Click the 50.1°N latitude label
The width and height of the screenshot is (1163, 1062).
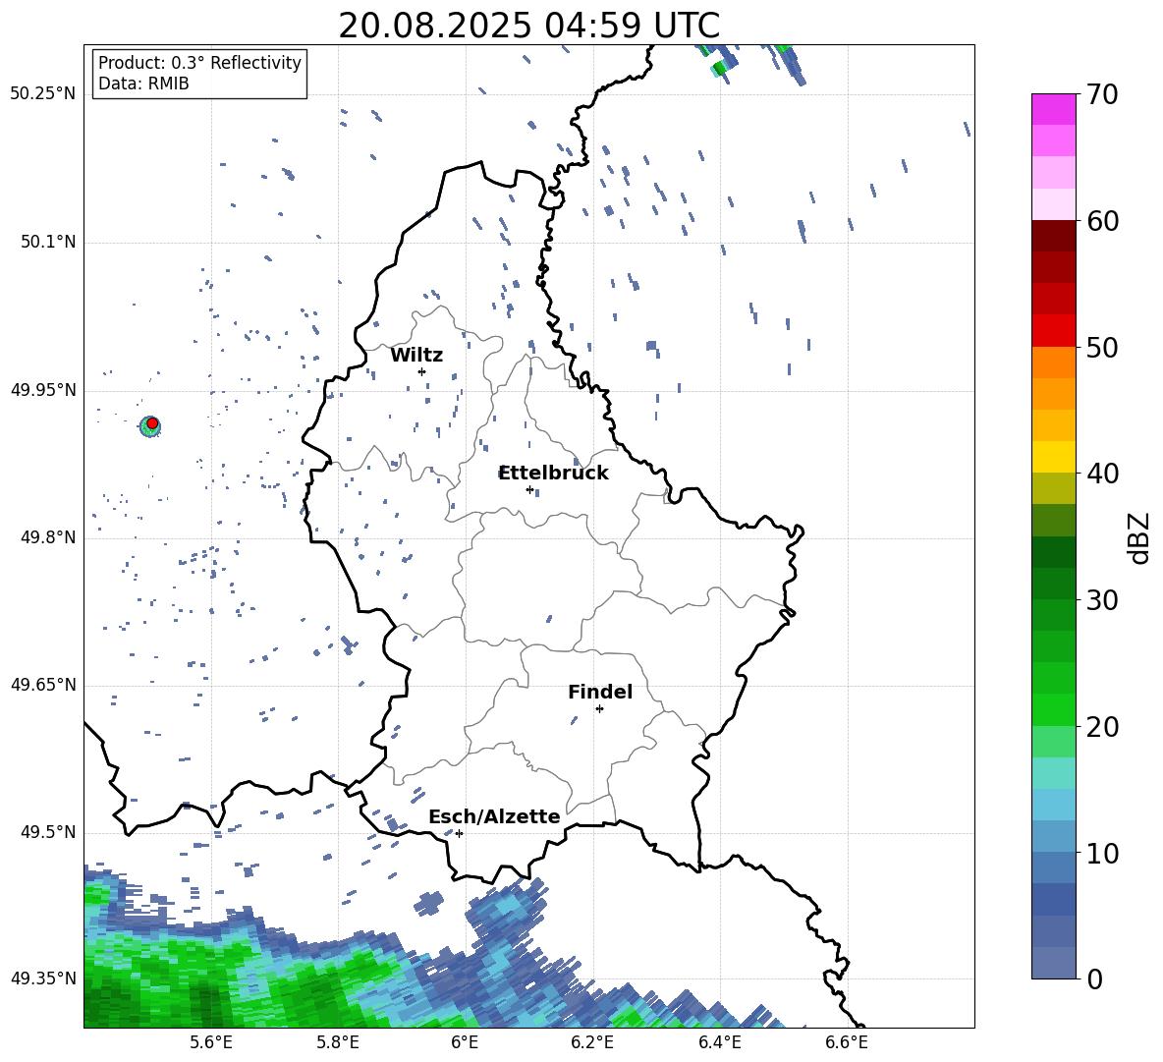tap(48, 243)
